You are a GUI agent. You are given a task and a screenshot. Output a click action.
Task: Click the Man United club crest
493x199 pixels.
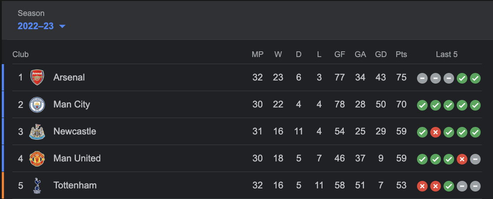point(37,159)
